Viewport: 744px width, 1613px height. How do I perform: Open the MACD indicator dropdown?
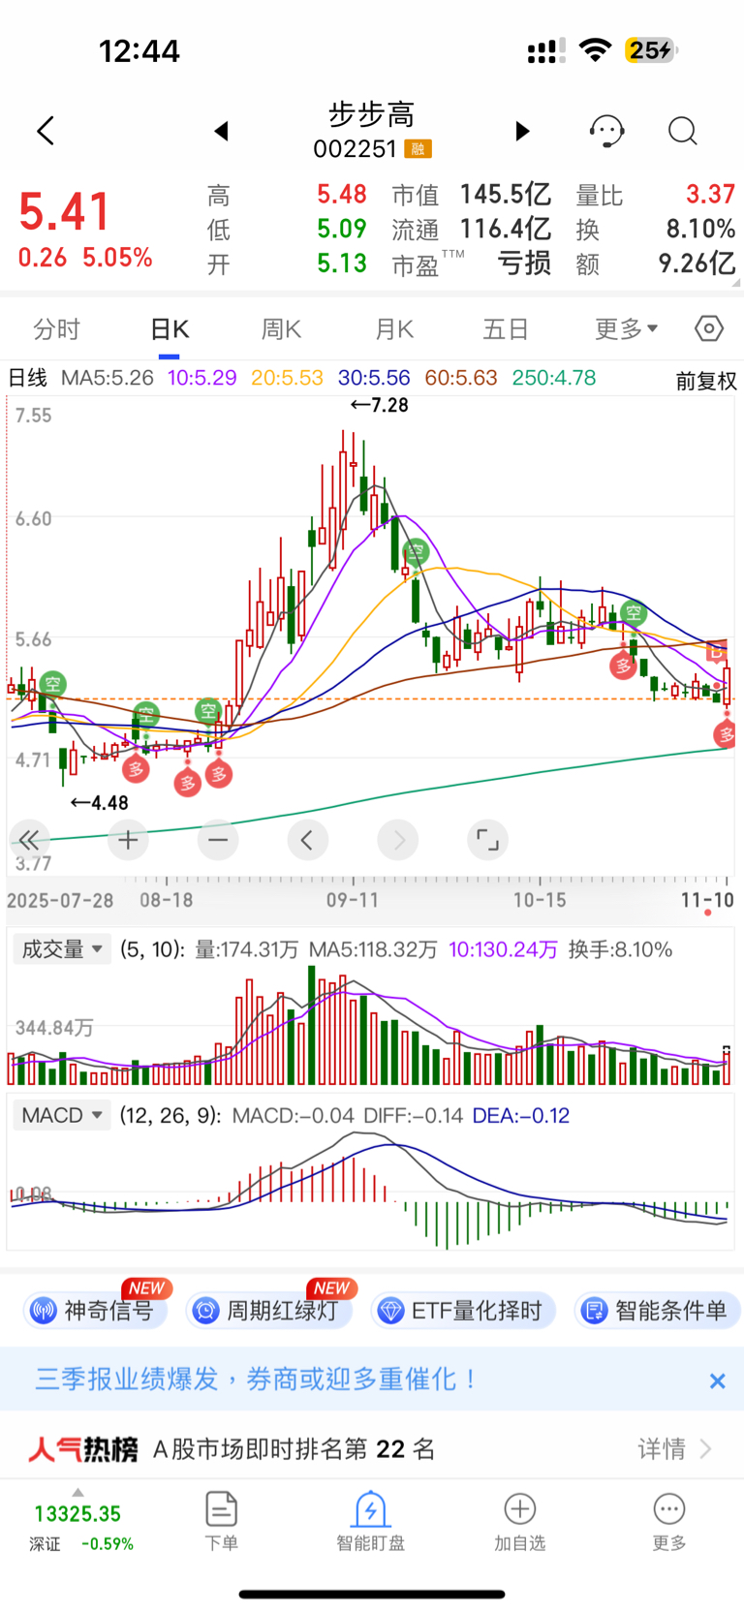click(62, 1116)
